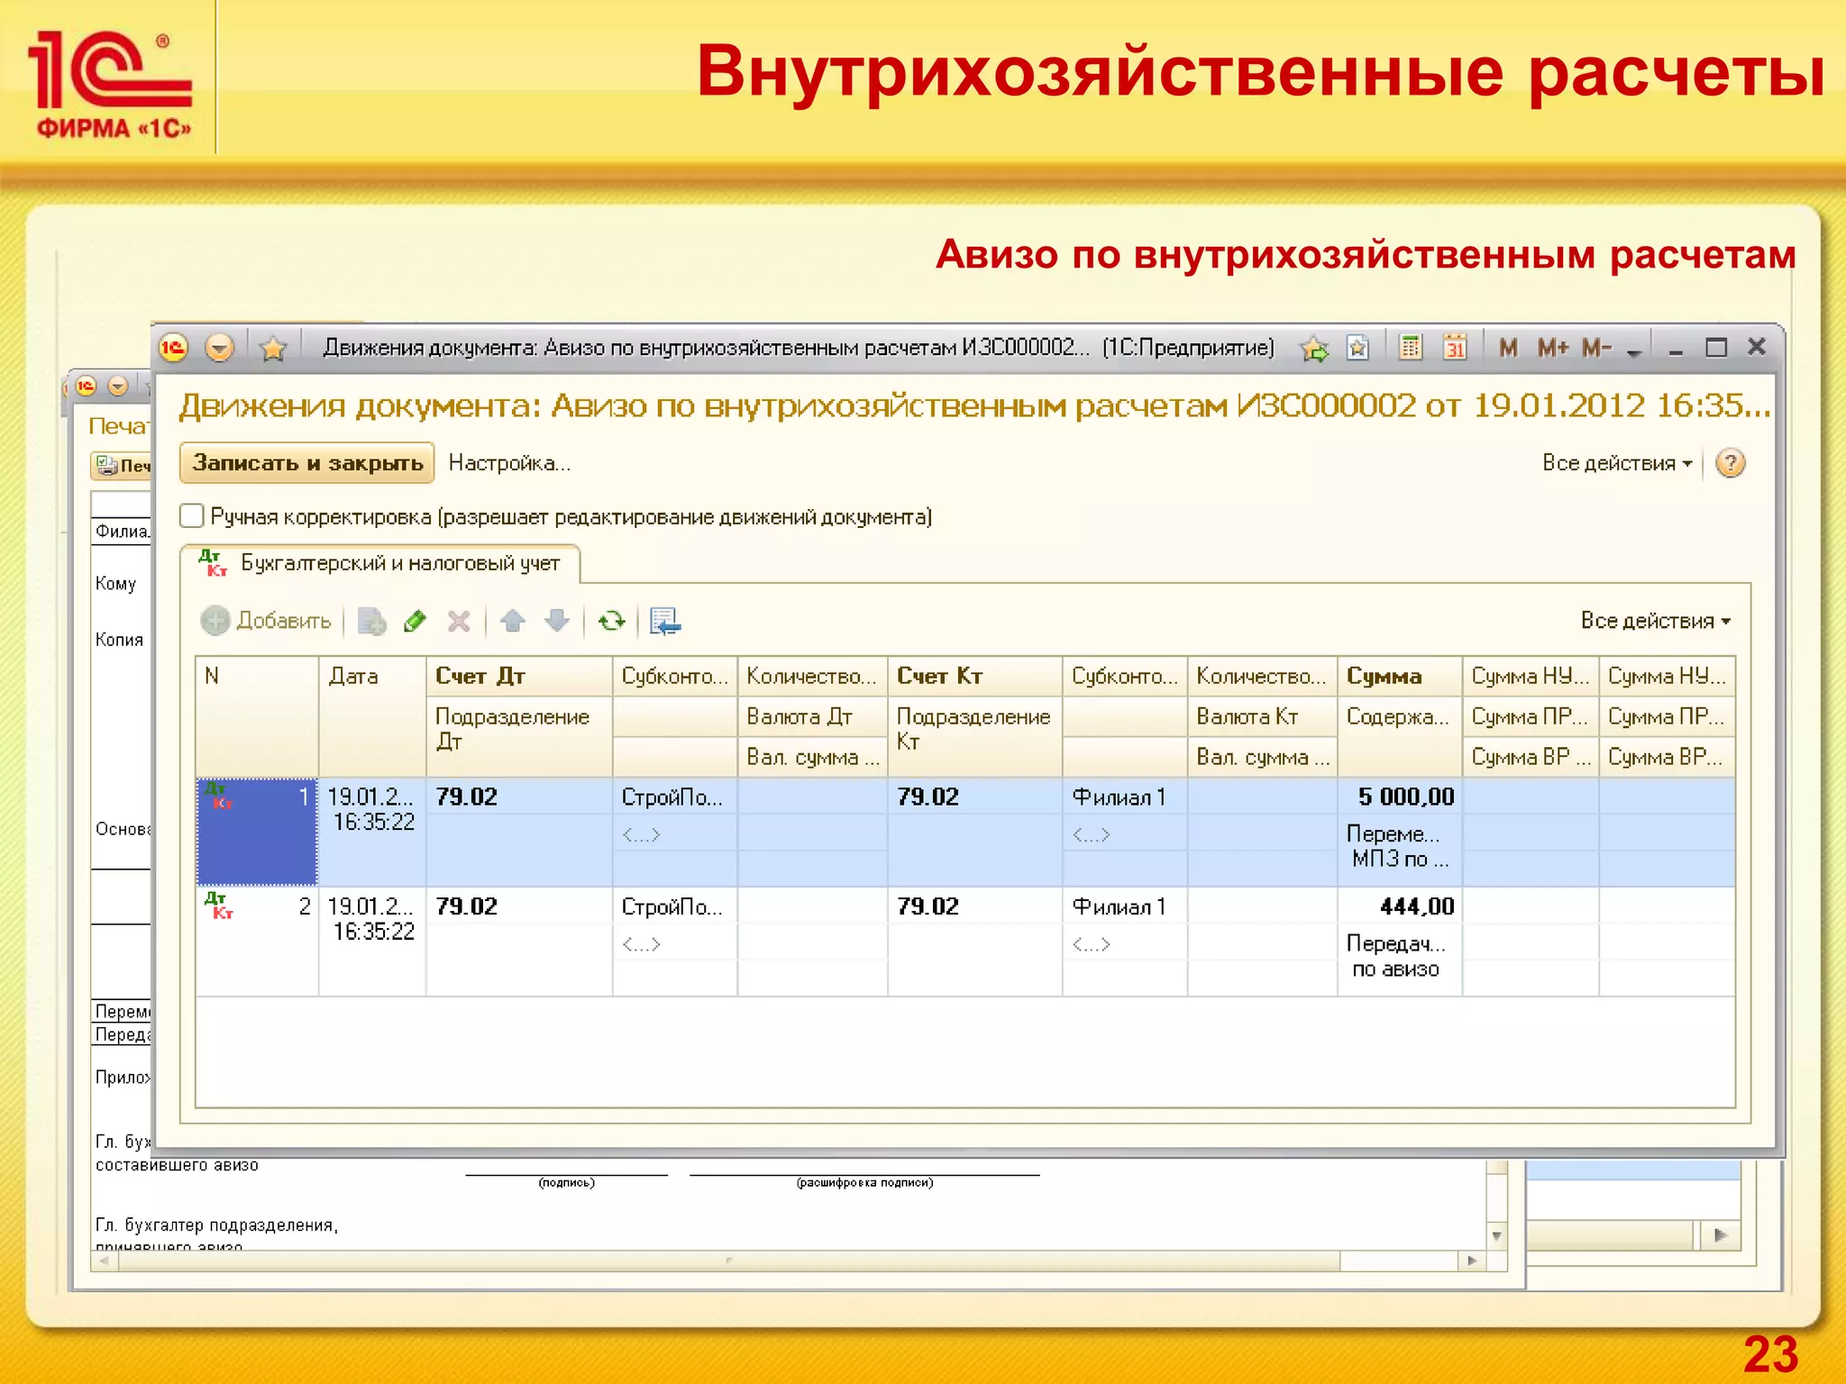Click the move row down arrow
Screen dimensions: 1846x1384
[x=557, y=621]
